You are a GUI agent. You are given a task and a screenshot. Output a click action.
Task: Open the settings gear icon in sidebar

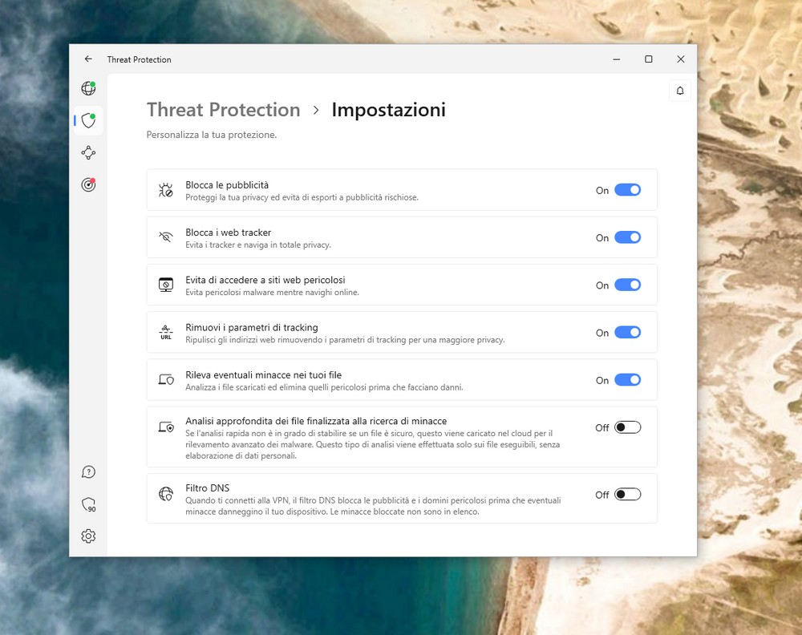point(88,536)
